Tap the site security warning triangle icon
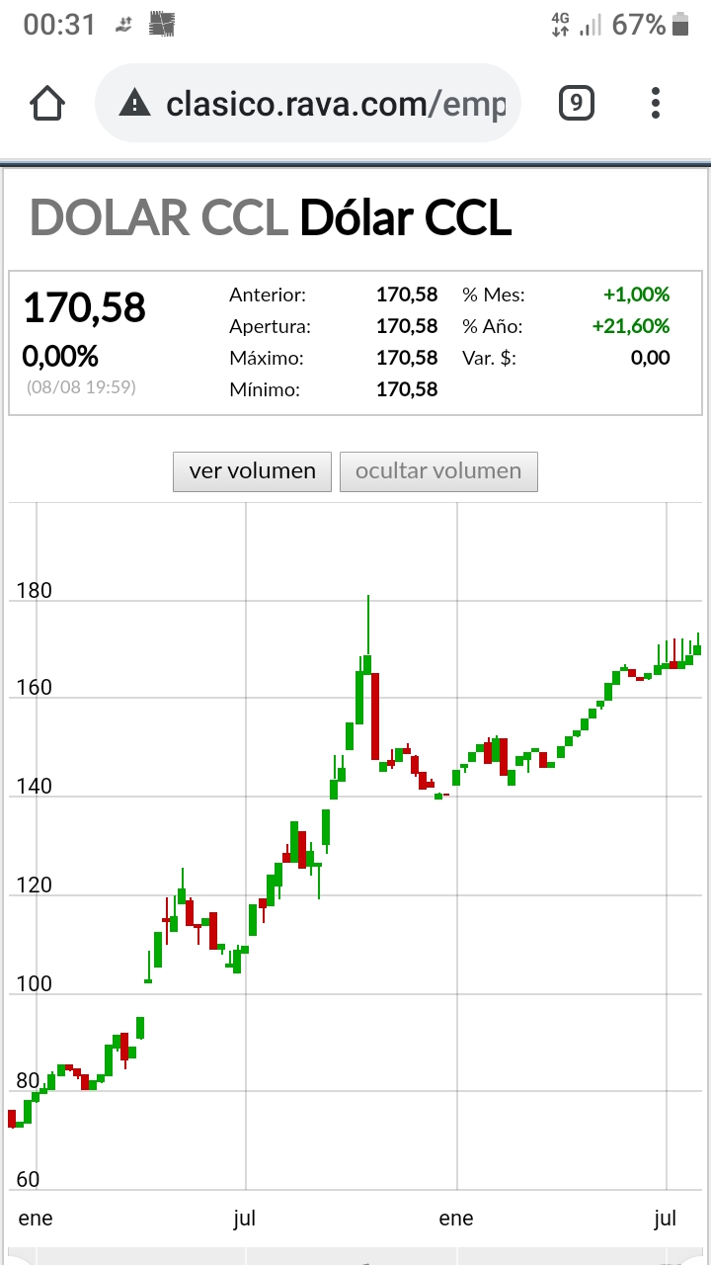The width and height of the screenshot is (711, 1265). [x=134, y=103]
